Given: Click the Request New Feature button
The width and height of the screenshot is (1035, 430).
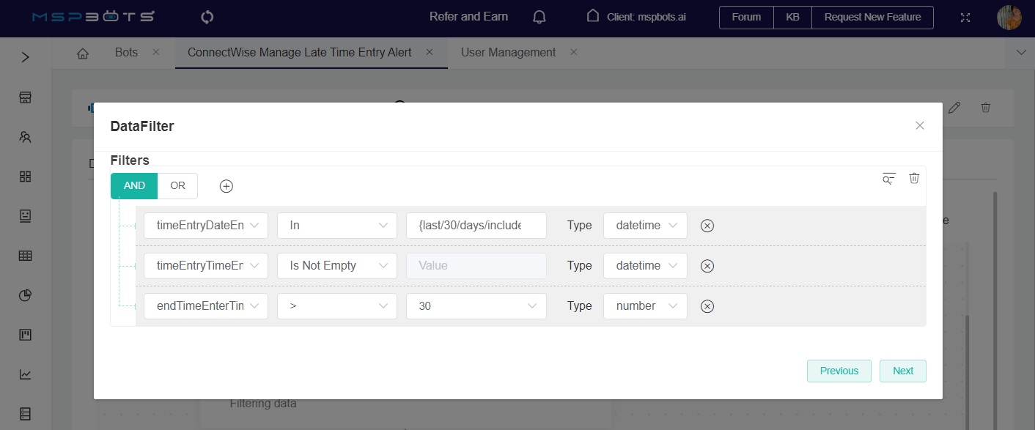Looking at the screenshot, I should click(x=872, y=17).
